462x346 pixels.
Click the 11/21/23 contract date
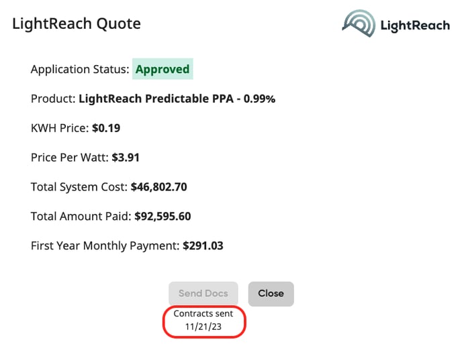coord(203,327)
